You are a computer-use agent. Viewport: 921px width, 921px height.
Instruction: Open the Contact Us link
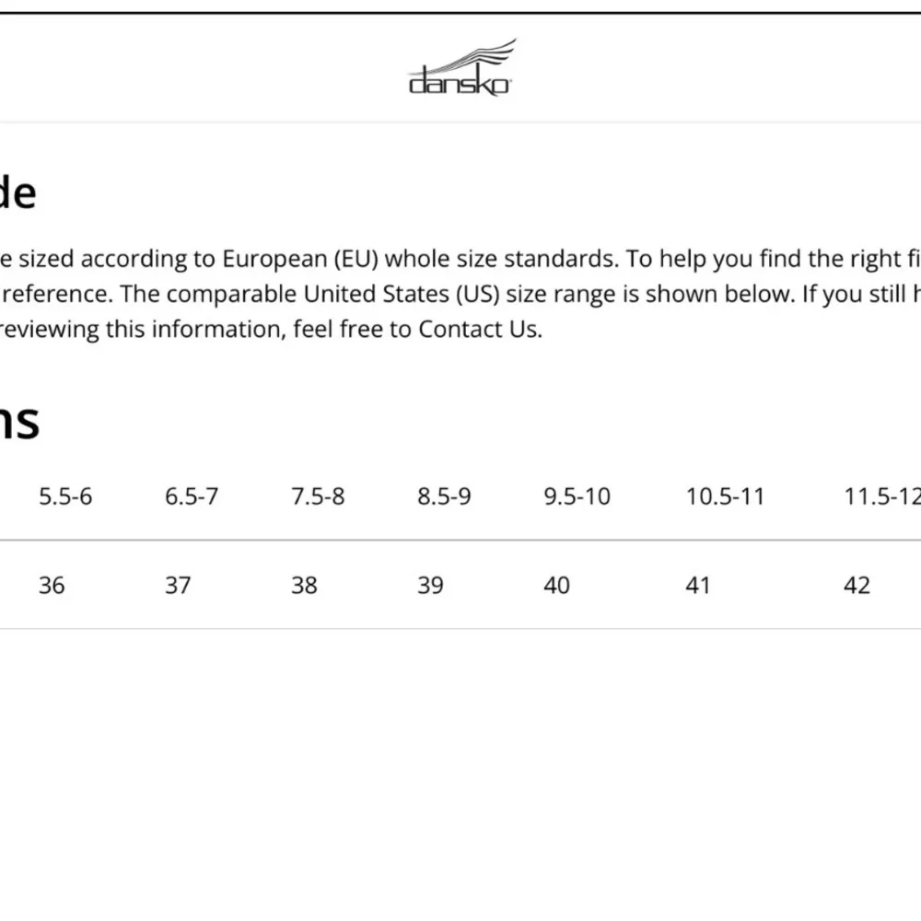(479, 330)
